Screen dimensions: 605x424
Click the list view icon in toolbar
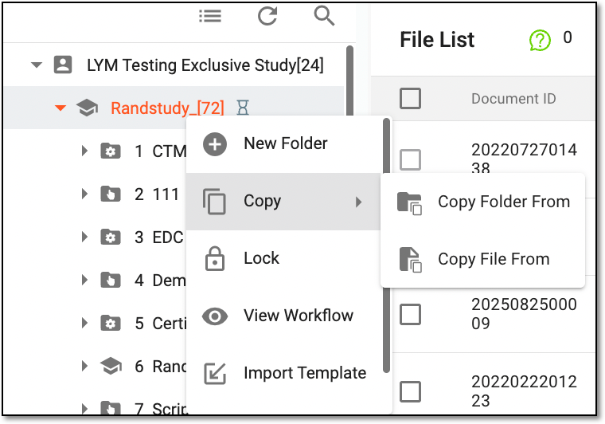(210, 16)
